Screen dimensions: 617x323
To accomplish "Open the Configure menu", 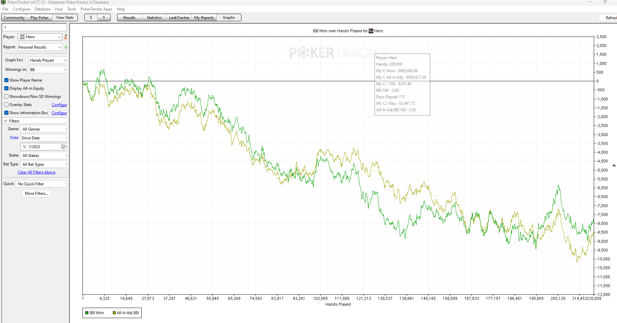I will [x=22, y=9].
